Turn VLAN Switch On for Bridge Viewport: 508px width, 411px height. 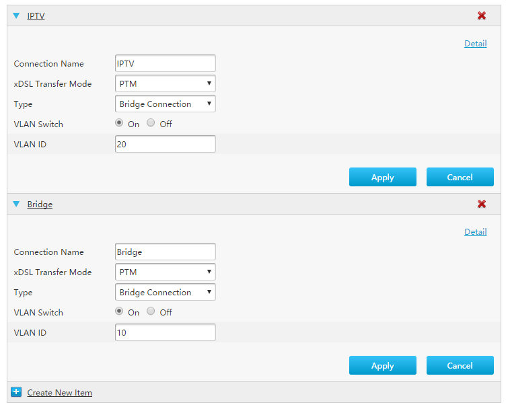tap(120, 311)
